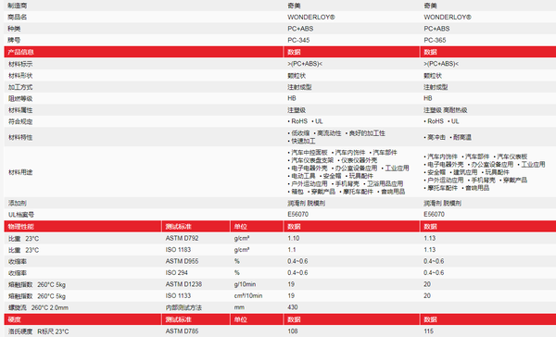Select the 阻燃等级 row label

[20, 98]
